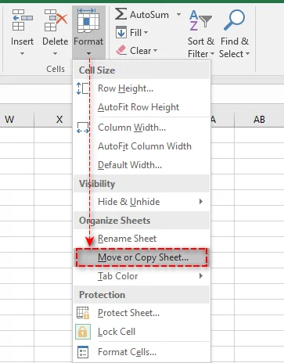This screenshot has height=363, width=284.
Task: Click the AutoSum sigma icon
Action: [121, 14]
